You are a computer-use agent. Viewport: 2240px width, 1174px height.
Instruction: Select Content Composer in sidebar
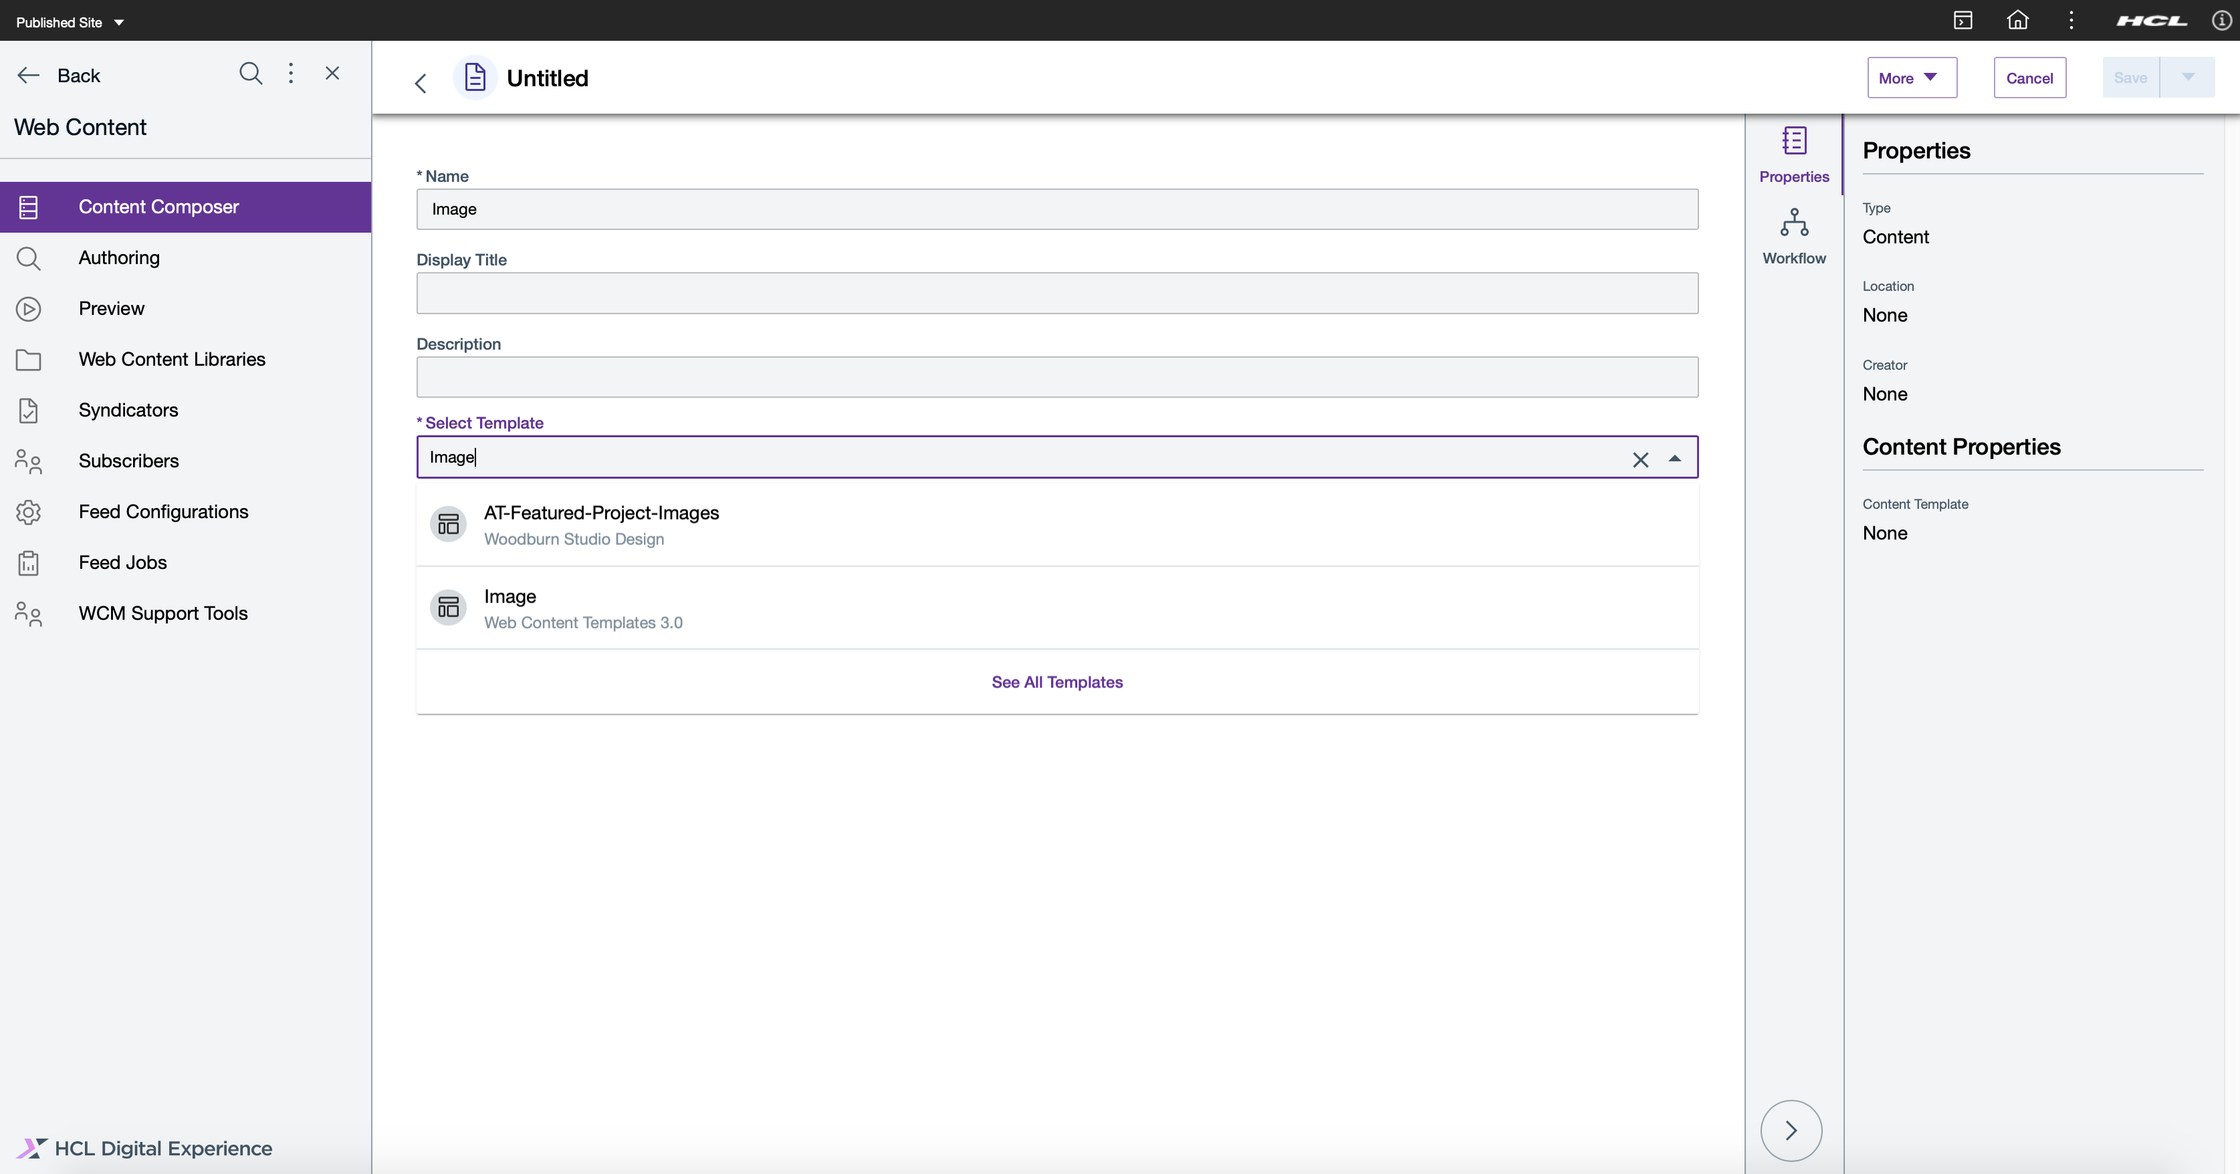pos(185,207)
